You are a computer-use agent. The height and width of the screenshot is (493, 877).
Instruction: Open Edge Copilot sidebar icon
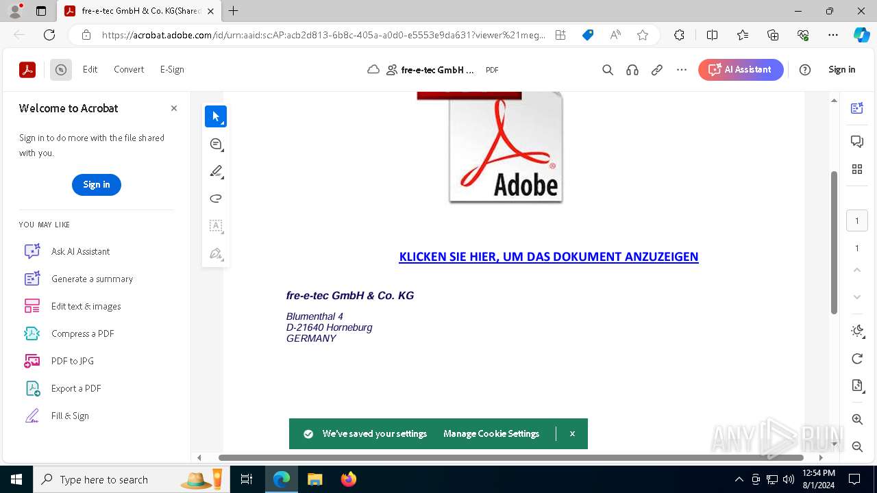(x=861, y=35)
